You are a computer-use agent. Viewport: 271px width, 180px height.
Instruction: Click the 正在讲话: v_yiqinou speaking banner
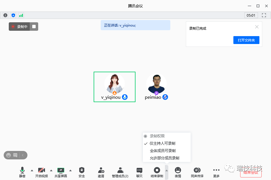click(x=135, y=25)
